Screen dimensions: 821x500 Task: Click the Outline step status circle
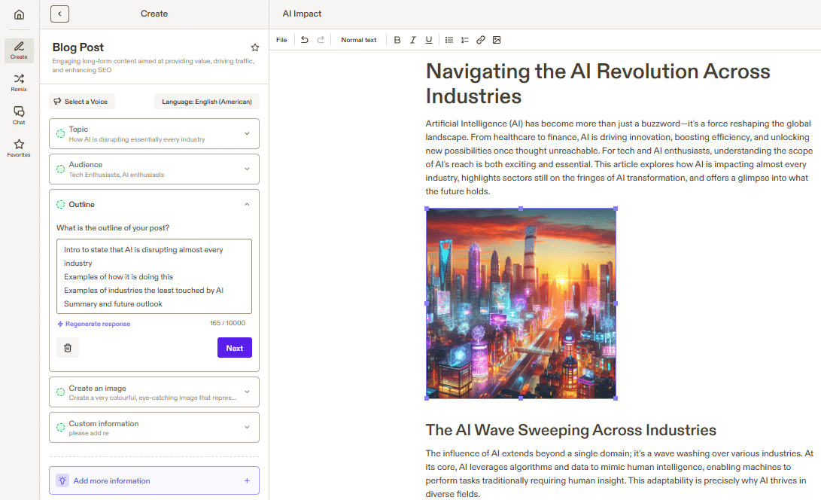pyautogui.click(x=61, y=204)
